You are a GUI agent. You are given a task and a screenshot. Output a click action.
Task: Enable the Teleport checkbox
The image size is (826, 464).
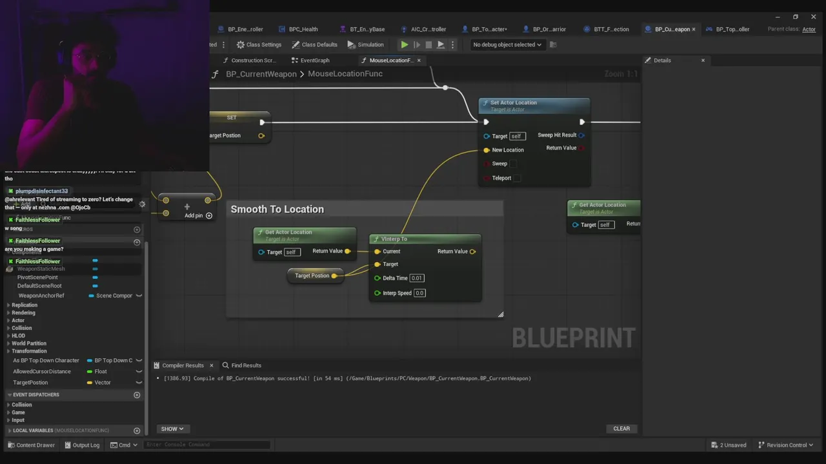tap(517, 178)
